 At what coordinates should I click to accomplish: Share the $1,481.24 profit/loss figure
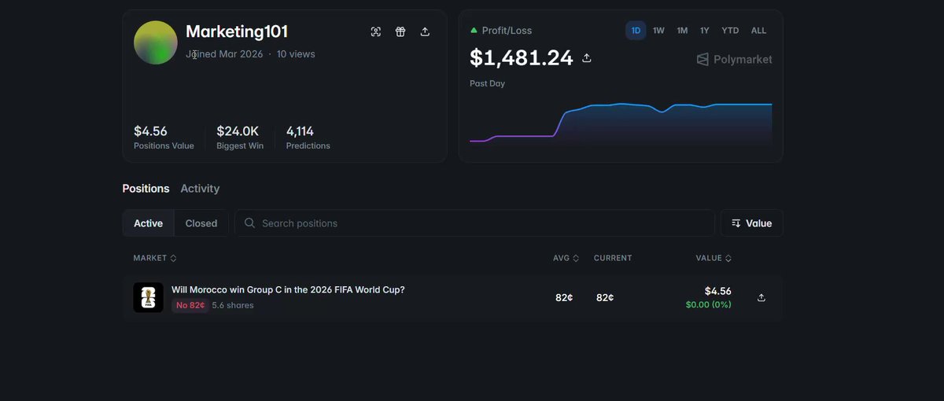point(586,58)
